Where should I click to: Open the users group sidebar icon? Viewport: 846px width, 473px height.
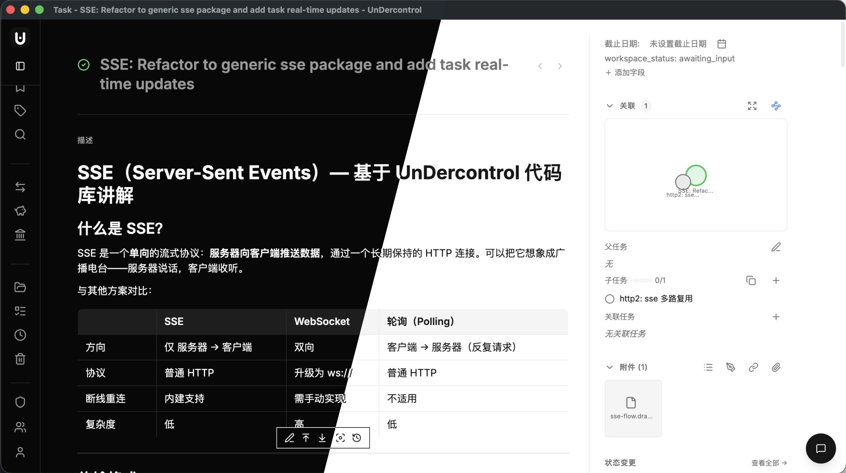pyautogui.click(x=20, y=427)
